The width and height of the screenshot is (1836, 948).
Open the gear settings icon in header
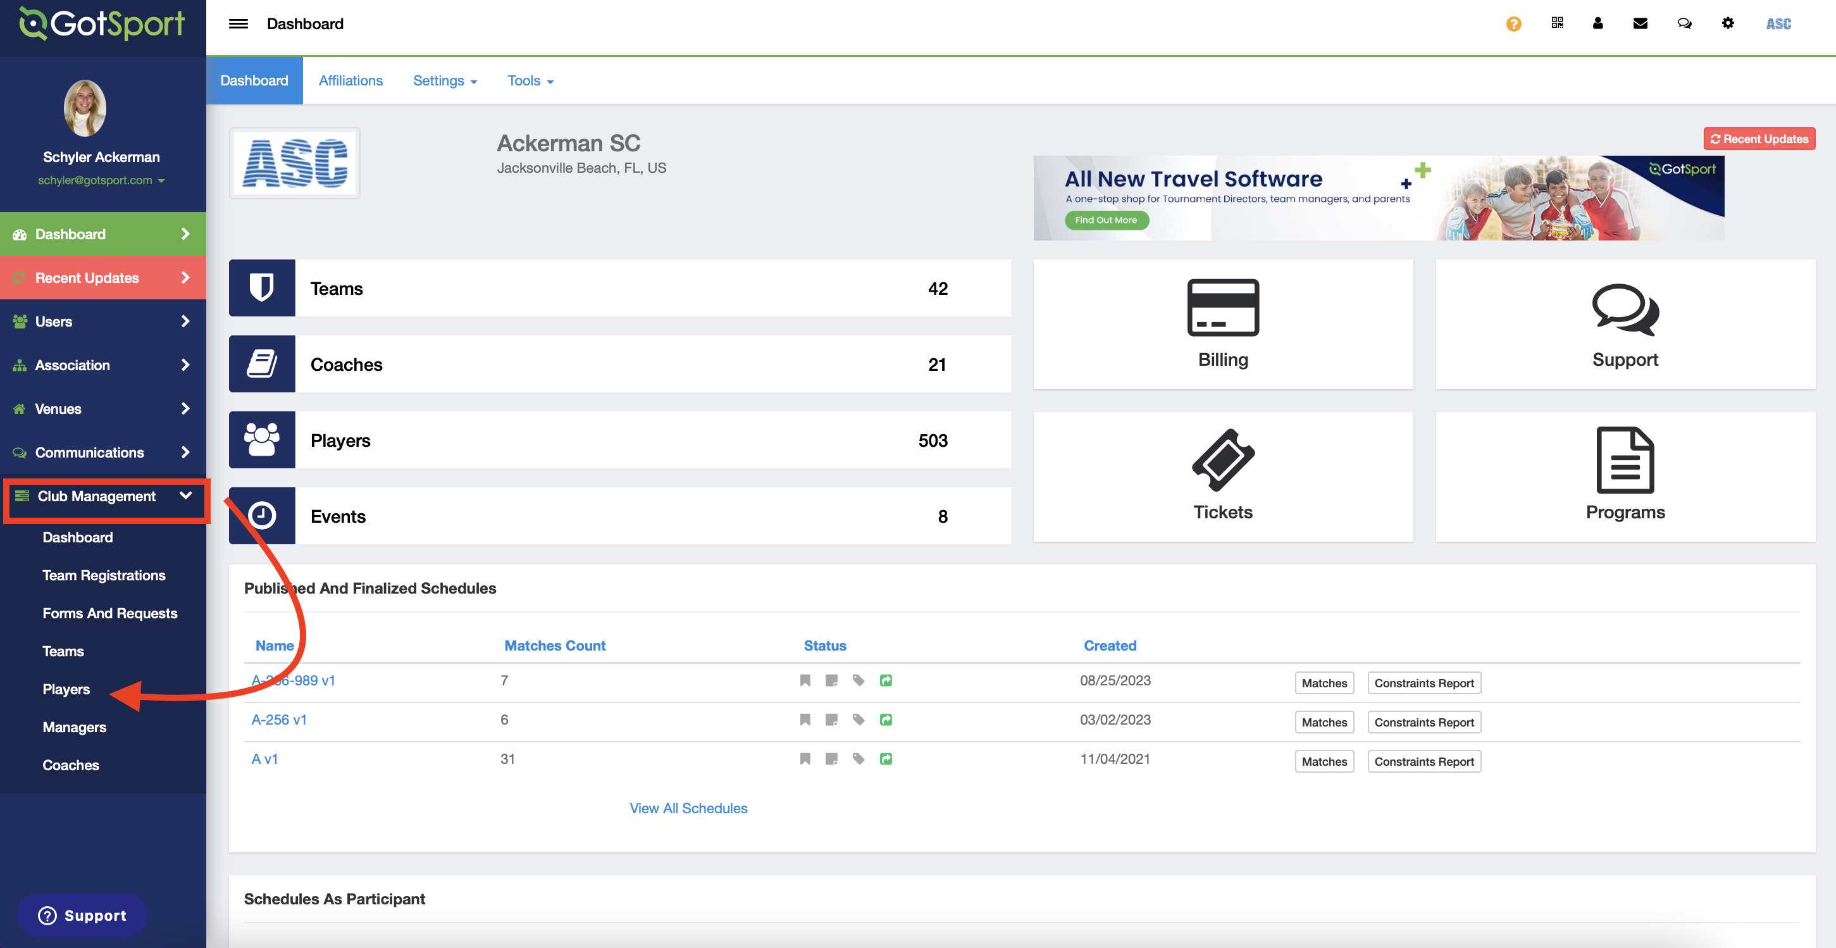coord(1728,23)
